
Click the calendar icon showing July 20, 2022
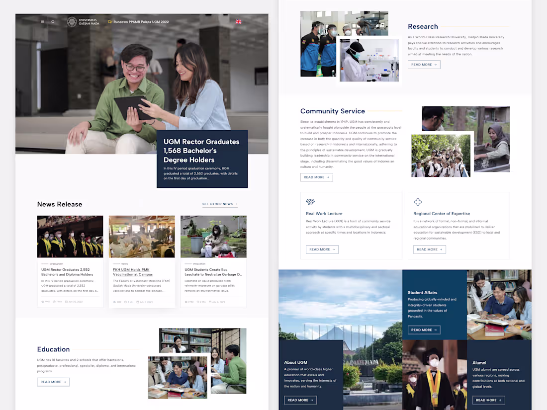66,301
